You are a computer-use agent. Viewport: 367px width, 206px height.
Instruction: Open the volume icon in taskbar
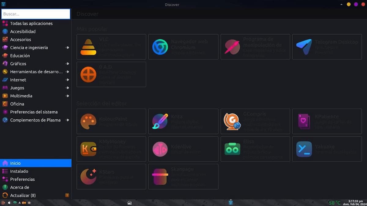coord(9,203)
